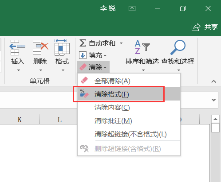Click the 共享 share label
The width and height of the screenshot is (221, 182).
(211, 27)
